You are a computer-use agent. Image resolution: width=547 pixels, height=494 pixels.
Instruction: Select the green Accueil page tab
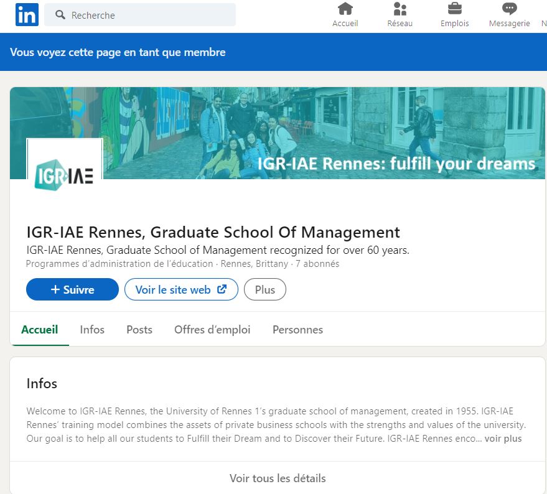pos(39,329)
